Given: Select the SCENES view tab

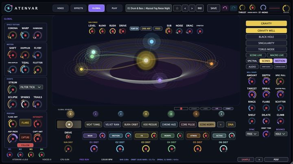Looking at the screenshot, I should (x=266, y=61).
